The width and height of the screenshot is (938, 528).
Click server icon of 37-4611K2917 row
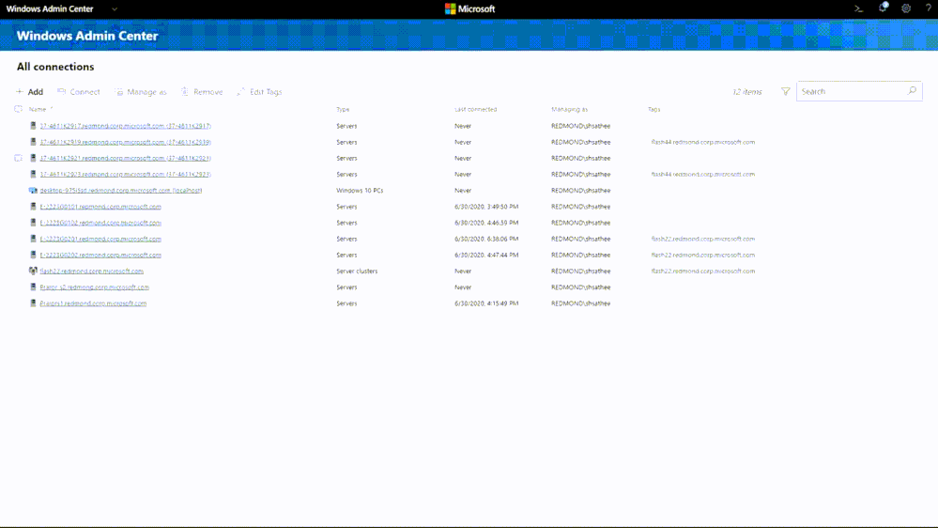tap(33, 126)
